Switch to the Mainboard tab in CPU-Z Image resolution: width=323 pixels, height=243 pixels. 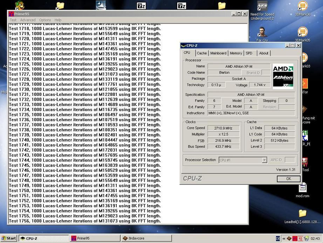point(218,53)
